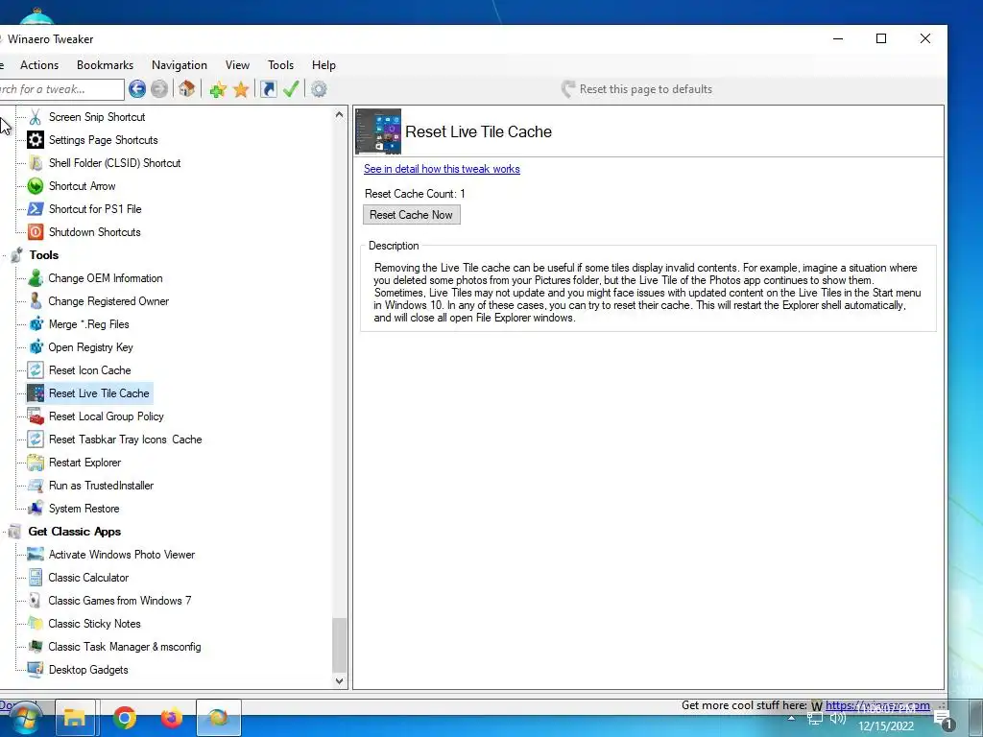Click the Shortcut Arrow green icon

pyautogui.click(x=36, y=186)
